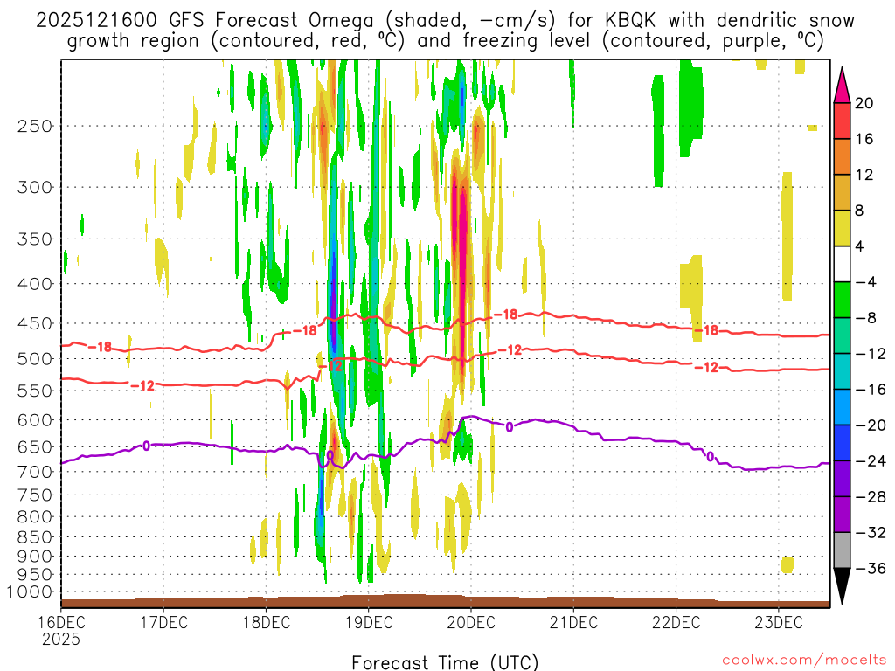Click the dark orange 12-to-16 colorbar segment

(x=842, y=157)
